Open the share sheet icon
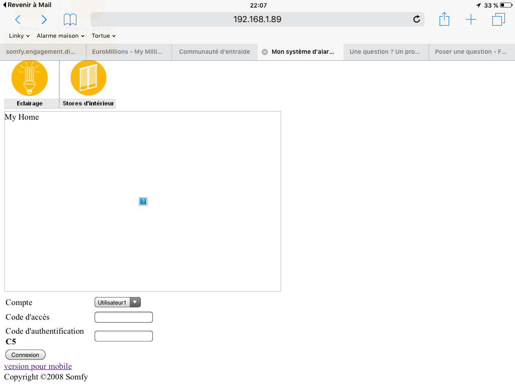The image size is (515, 386). (444, 20)
